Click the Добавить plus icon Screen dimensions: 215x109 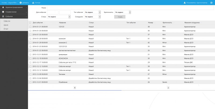coord(21,3)
